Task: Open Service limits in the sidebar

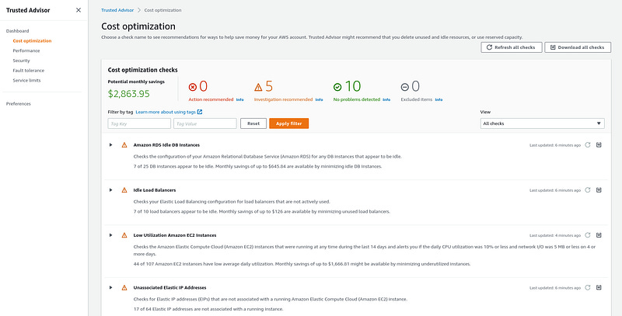Action: point(26,81)
